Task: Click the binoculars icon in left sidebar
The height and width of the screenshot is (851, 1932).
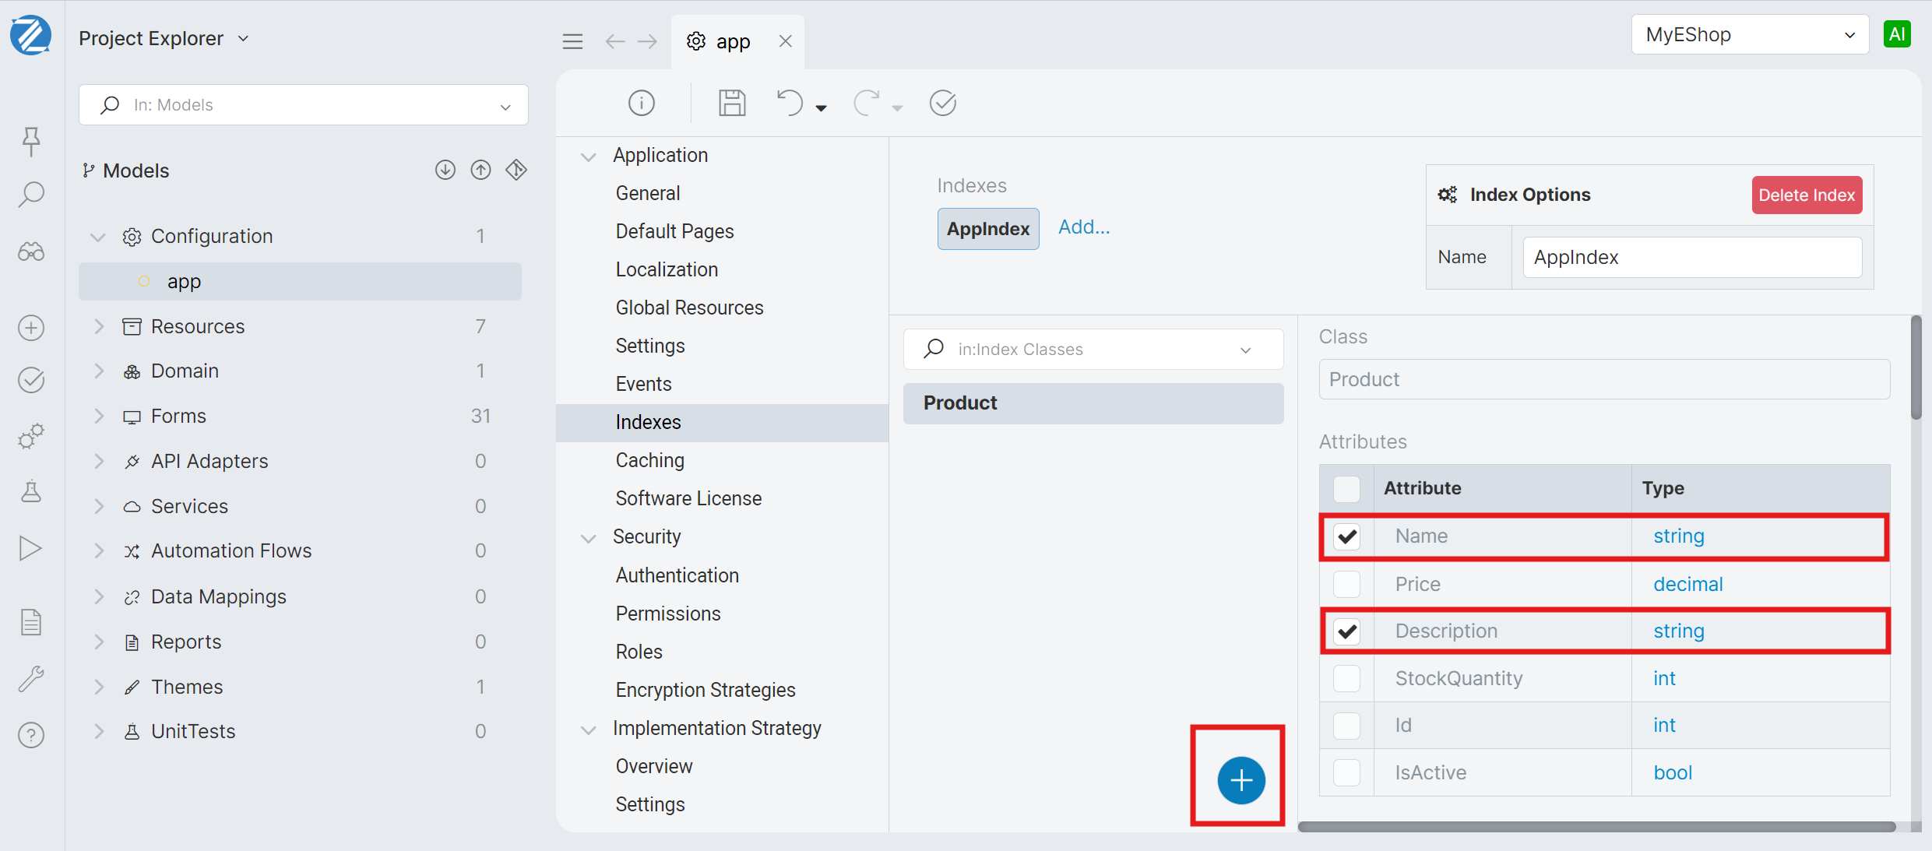Action: (x=31, y=251)
